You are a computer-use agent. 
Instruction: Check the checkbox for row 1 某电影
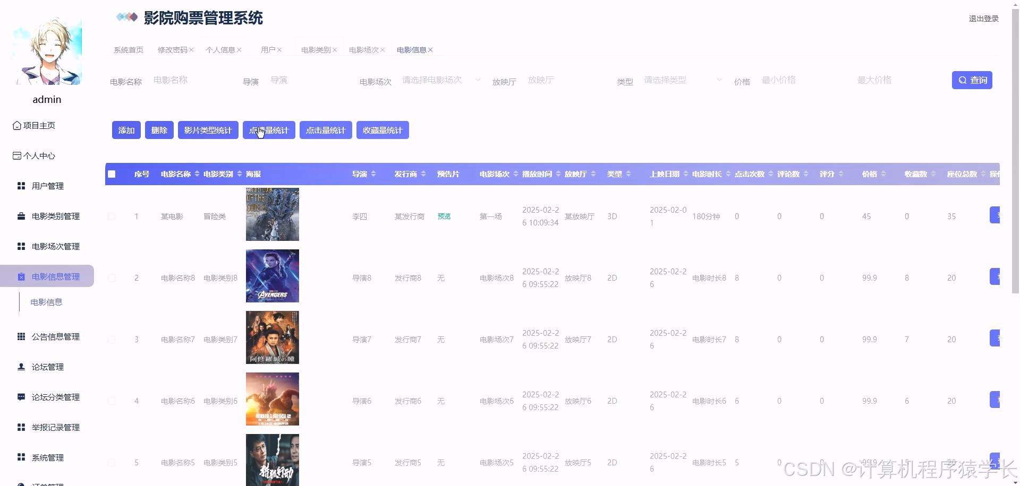point(112,216)
